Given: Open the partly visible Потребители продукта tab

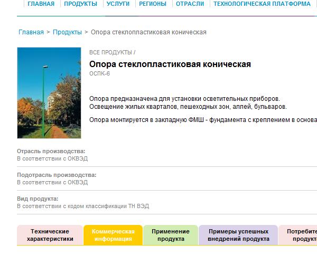Looking at the screenshot, I should click(x=298, y=235).
